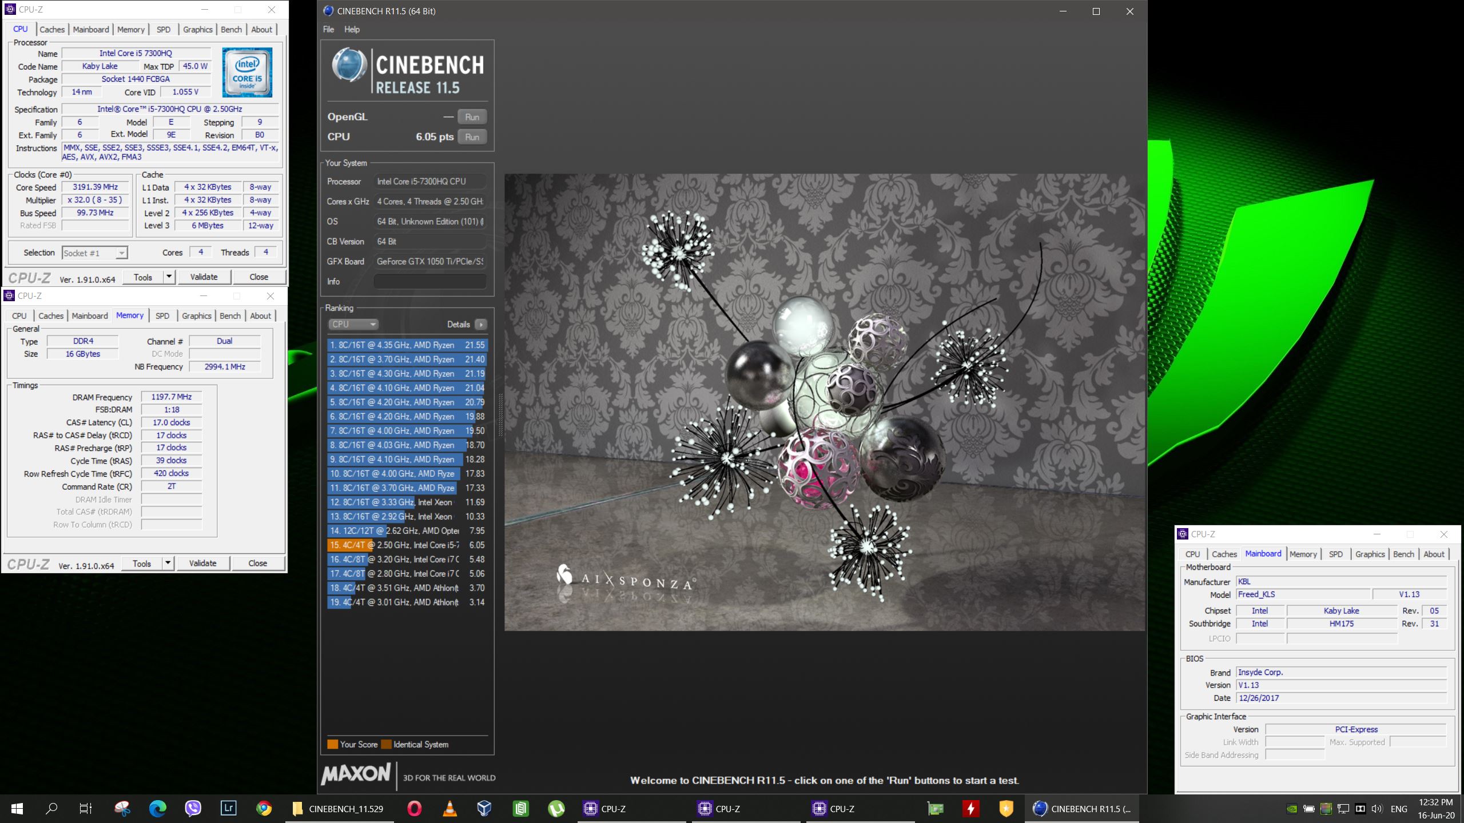Screen dimensions: 1464x823
Task: Click the NVIDIA tray icon
Action: point(1292,809)
